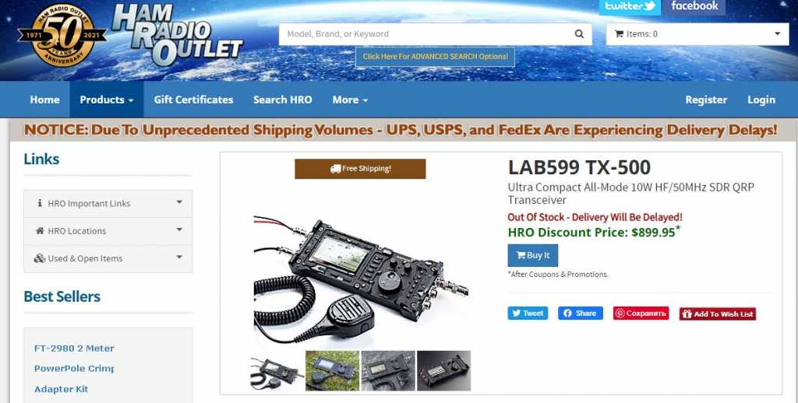This screenshot has width=798, height=403.
Task: Expand HRO Important Links section
Action: coord(108,203)
